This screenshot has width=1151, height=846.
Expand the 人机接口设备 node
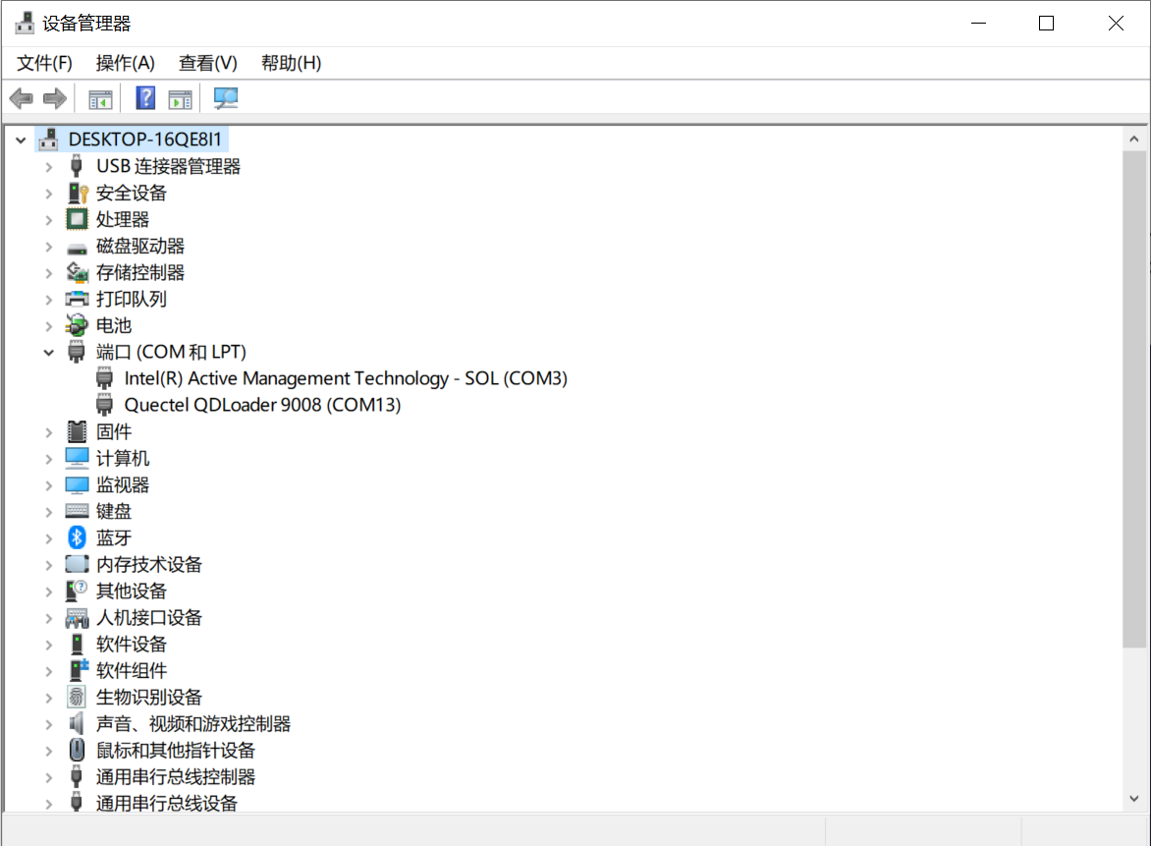click(48, 618)
